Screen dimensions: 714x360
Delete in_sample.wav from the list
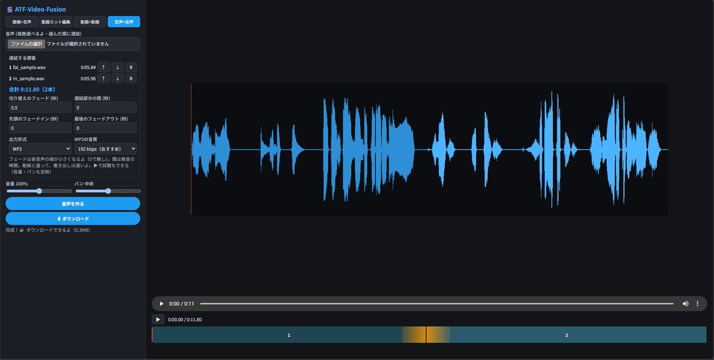click(131, 79)
